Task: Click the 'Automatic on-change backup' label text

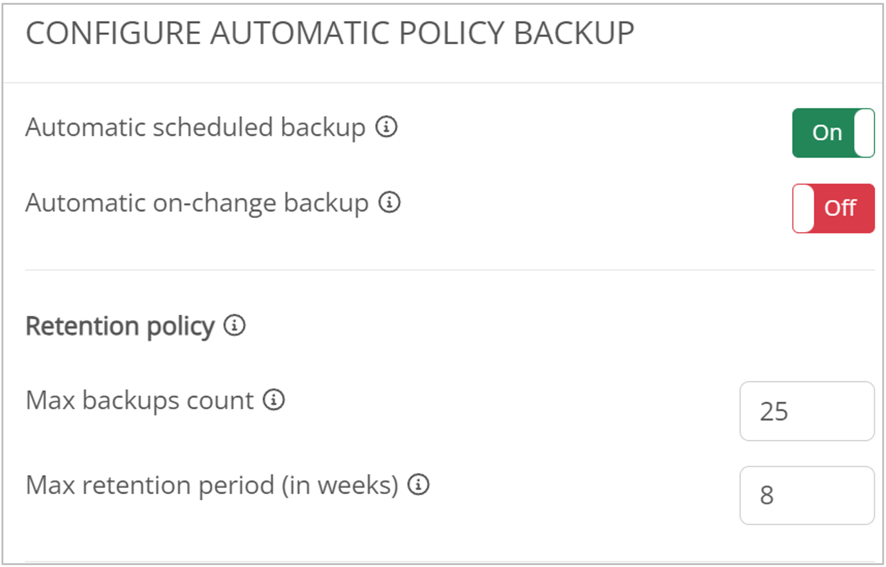Action: pos(197,203)
